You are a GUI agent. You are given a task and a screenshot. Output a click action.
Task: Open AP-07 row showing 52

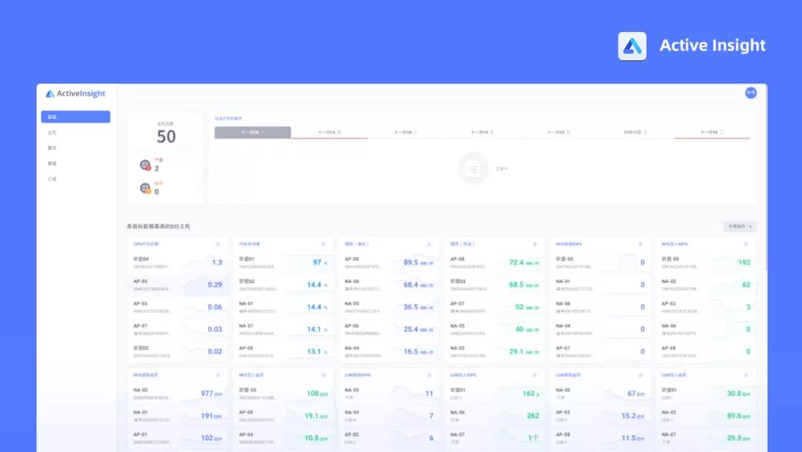[x=495, y=306]
